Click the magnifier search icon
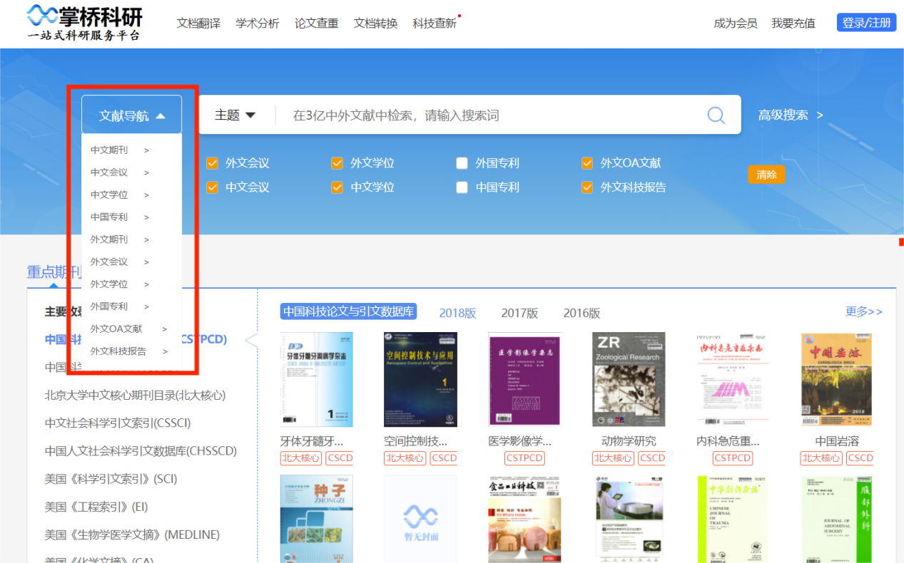The width and height of the screenshot is (904, 563). click(x=716, y=115)
